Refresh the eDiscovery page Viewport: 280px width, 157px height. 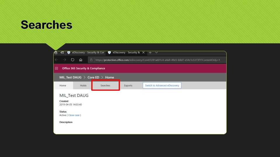(x=73, y=60)
